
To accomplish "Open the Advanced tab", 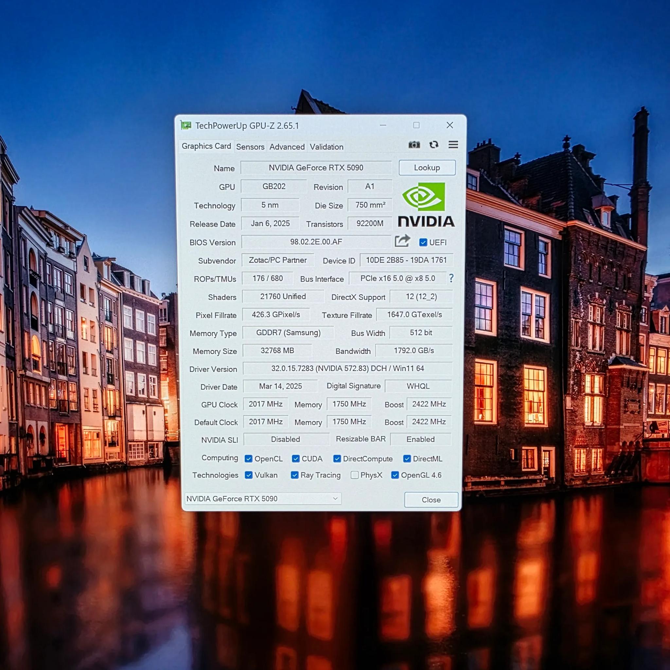I will pos(287,147).
